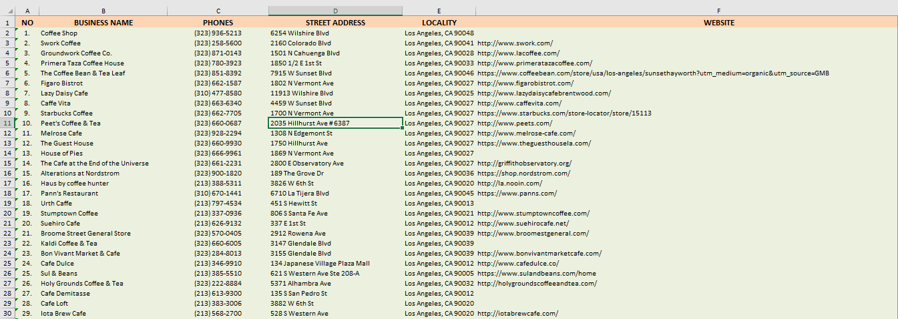Select the Urth Caffe cell
The height and width of the screenshot is (319, 898).
point(103,203)
